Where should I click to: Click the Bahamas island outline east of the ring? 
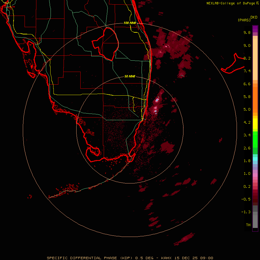(233, 64)
